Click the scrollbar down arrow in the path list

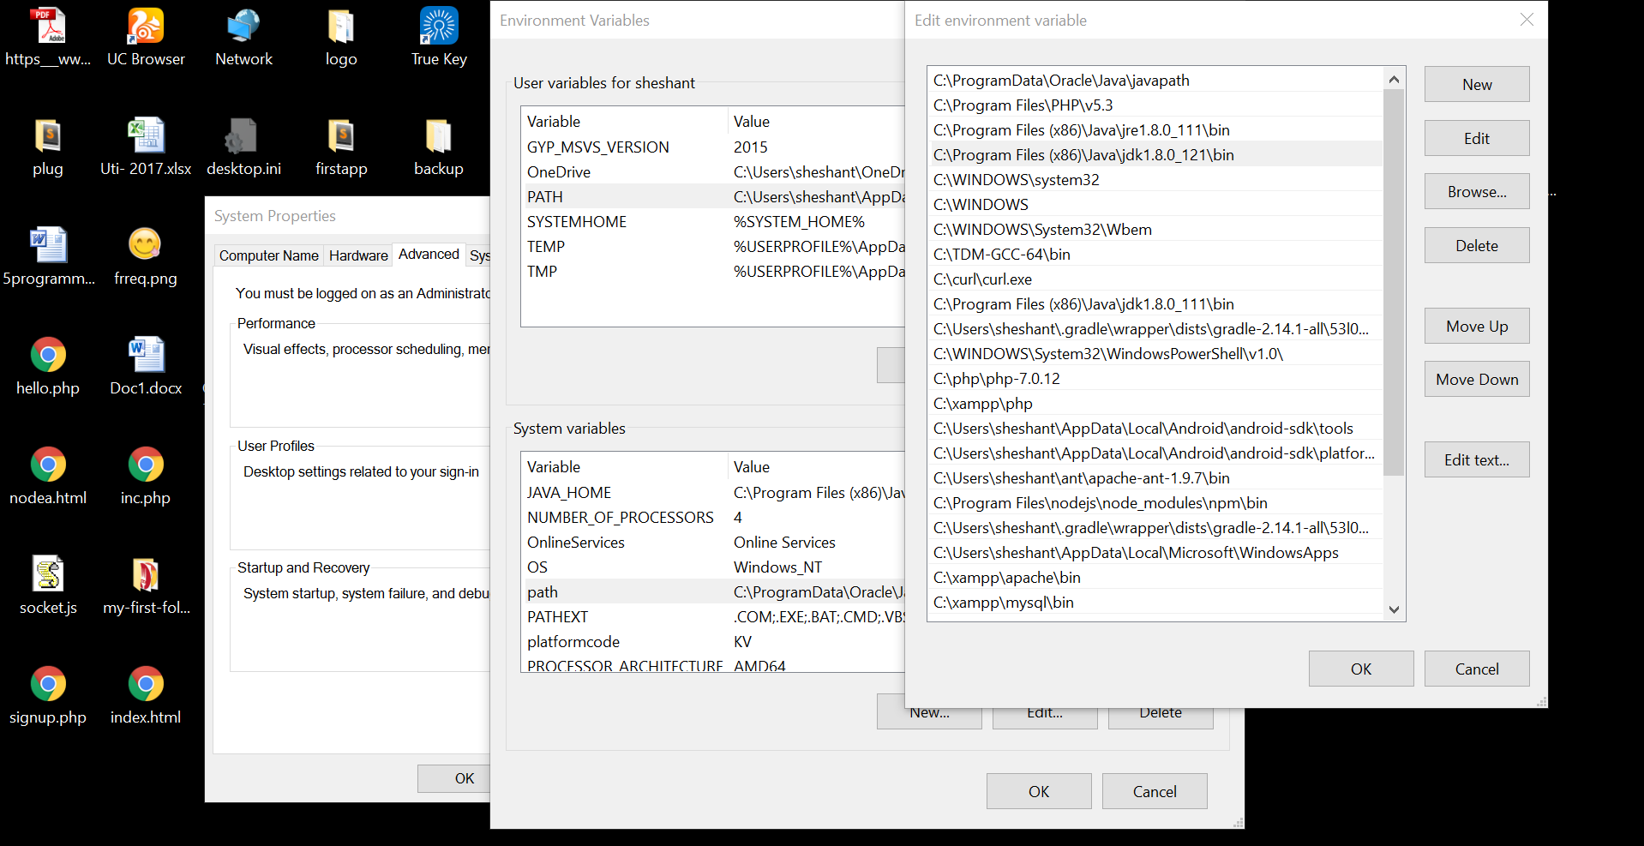(1394, 609)
